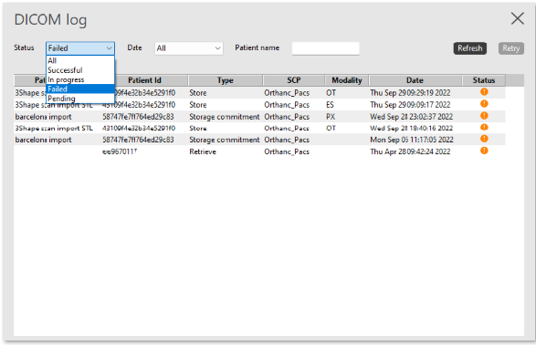Choose All in the Status list
This screenshot has width=536, height=345.
[x=80, y=60]
